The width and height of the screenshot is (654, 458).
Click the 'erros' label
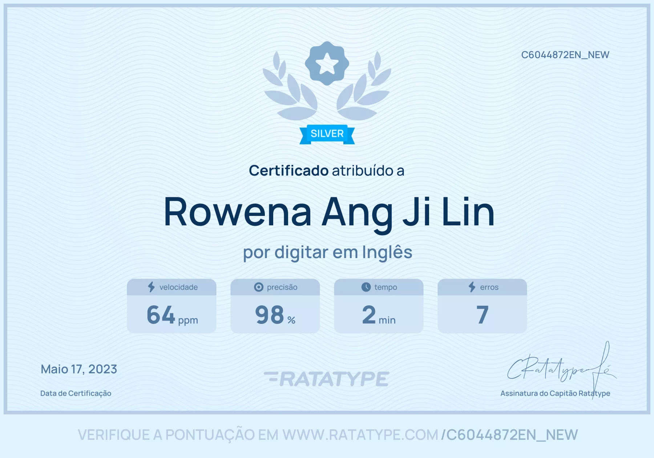coord(489,287)
